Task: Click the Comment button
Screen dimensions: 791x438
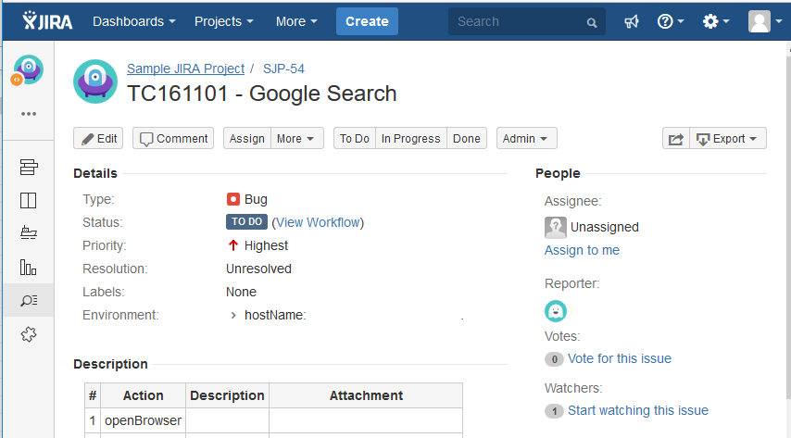Action: [173, 138]
